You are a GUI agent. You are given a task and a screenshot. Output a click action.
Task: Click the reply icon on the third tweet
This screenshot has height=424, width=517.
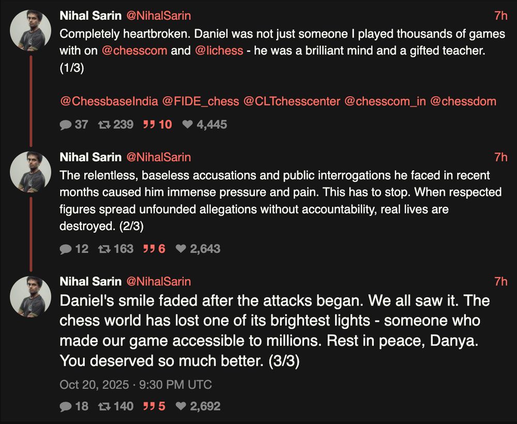[x=66, y=406]
